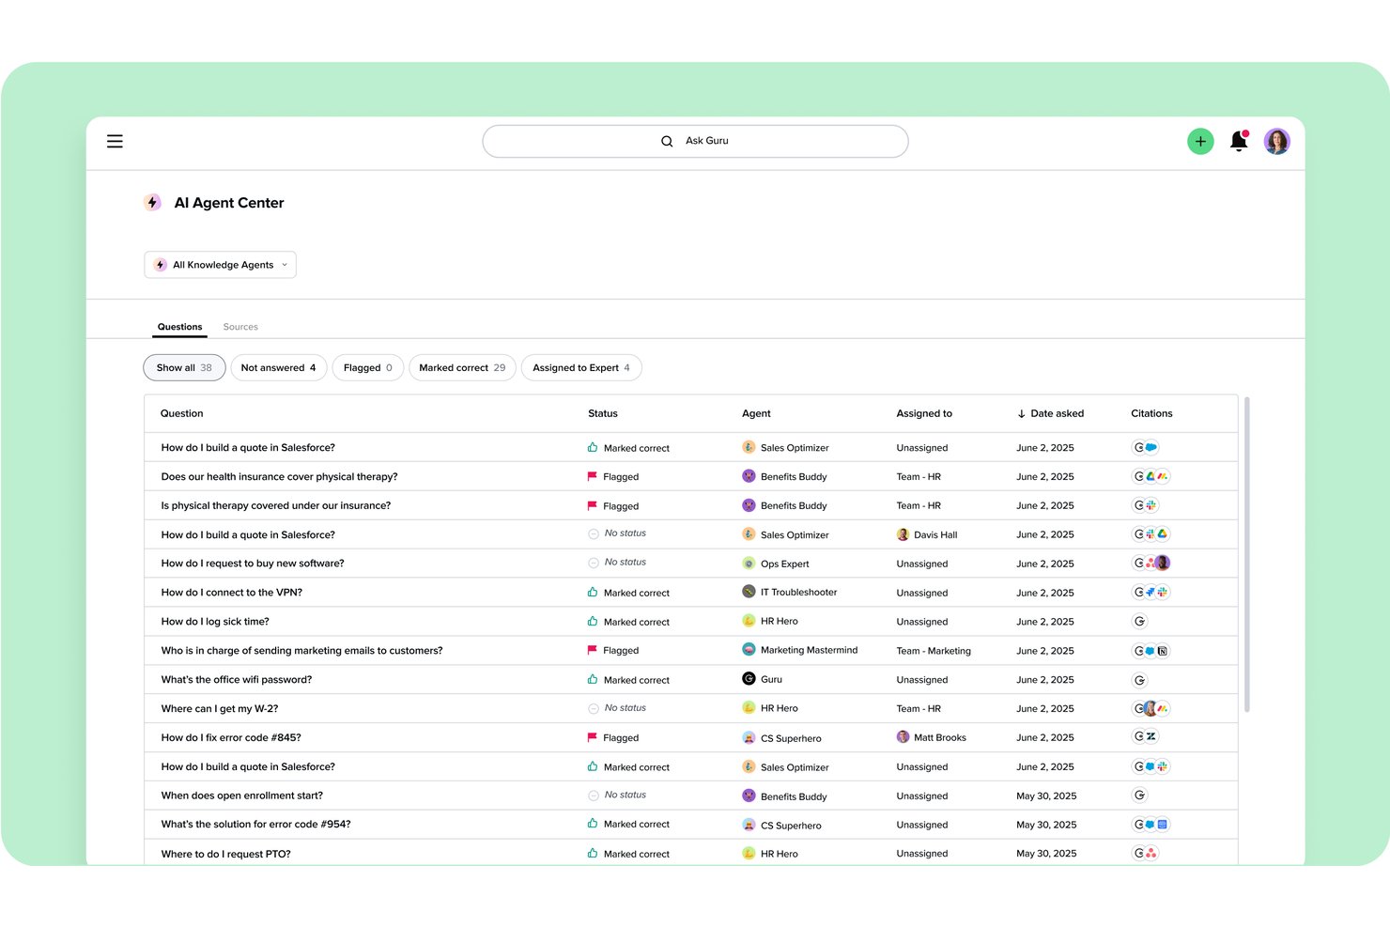Click citation icons on error code #845 row
This screenshot has width=1390, height=927.
click(x=1146, y=737)
